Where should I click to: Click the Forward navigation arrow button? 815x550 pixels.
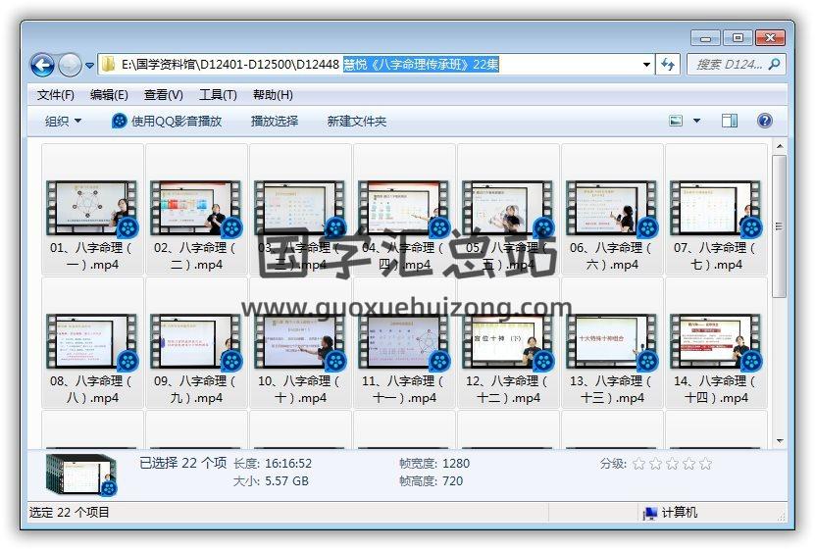pos(70,65)
